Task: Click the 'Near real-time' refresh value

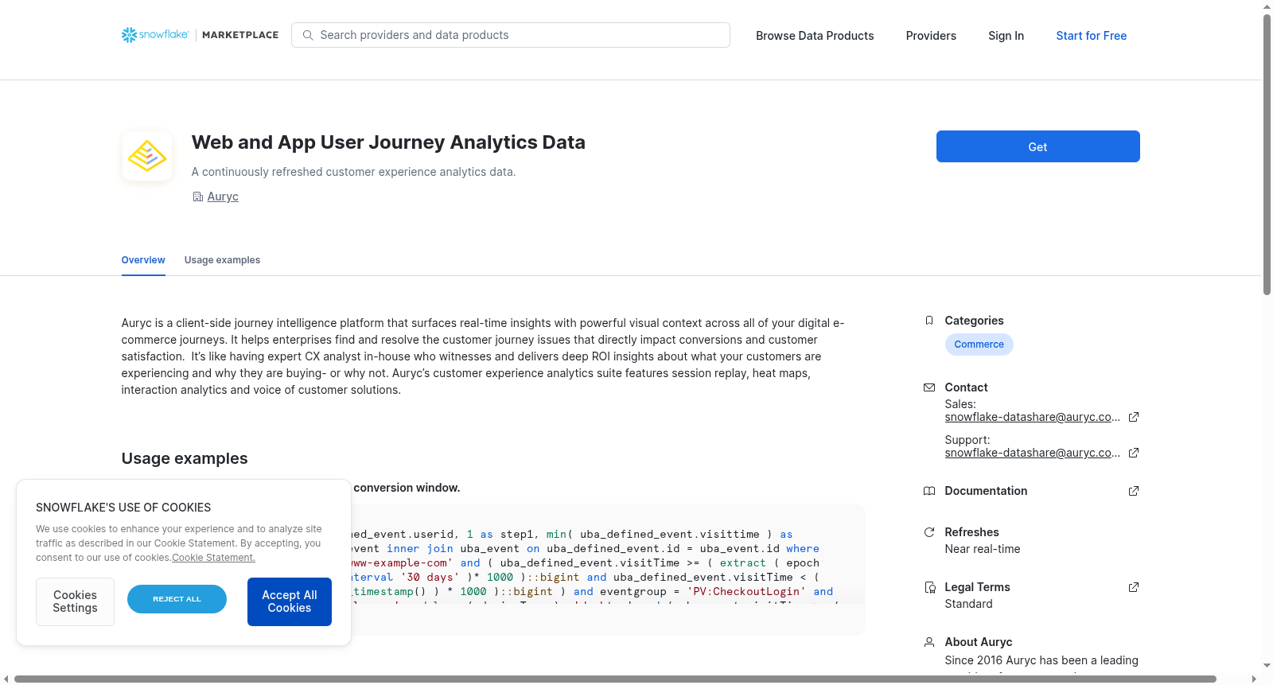Action: (x=982, y=549)
